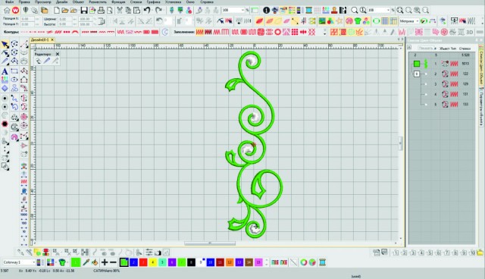Viewport: 485px width, 279px height.
Task: Toggle the T-shirt product display icon
Action: (x=358, y=21)
